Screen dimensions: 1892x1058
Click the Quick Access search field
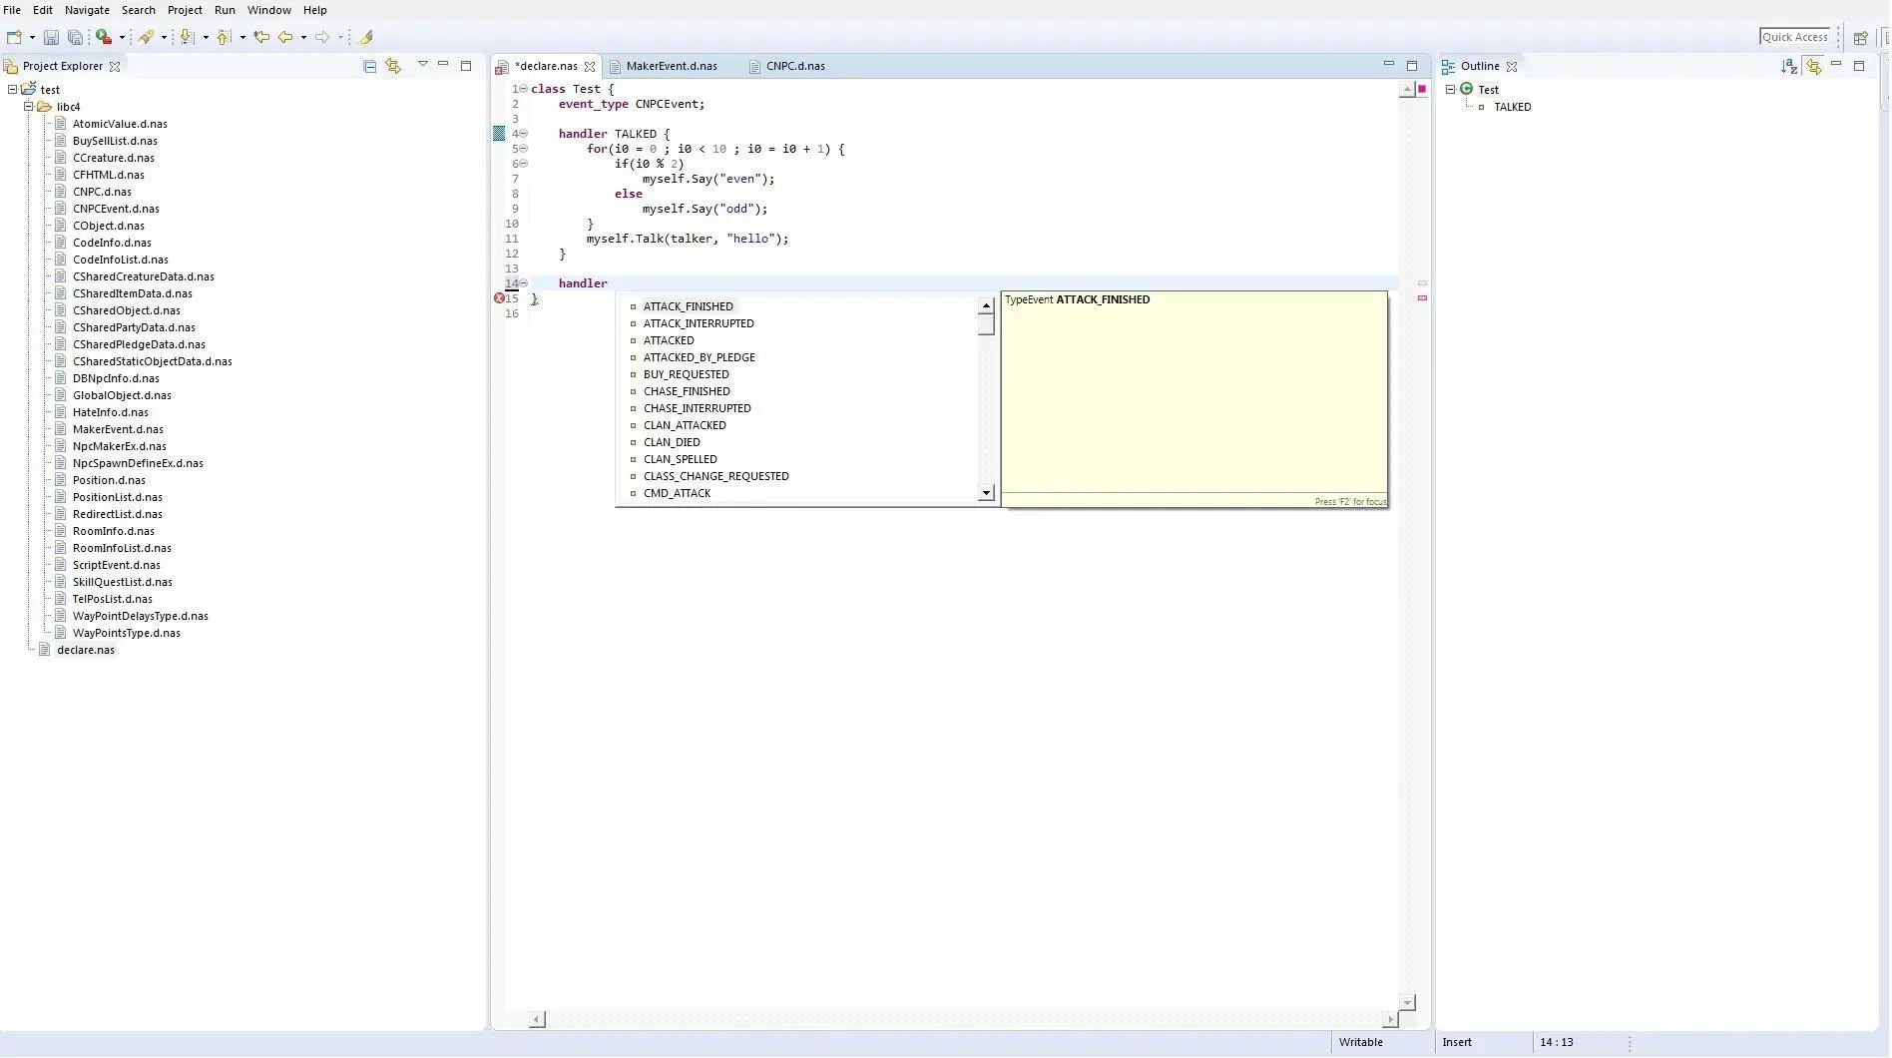[1794, 37]
